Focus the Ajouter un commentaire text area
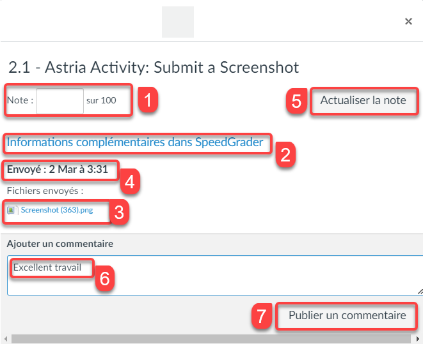The image size is (423, 344). coord(215,275)
